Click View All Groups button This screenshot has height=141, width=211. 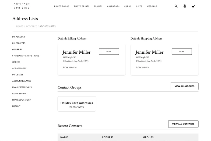[185, 86]
